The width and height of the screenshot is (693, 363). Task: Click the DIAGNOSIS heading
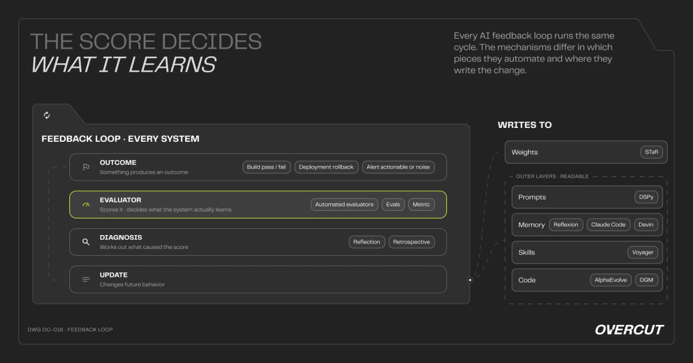121,238
